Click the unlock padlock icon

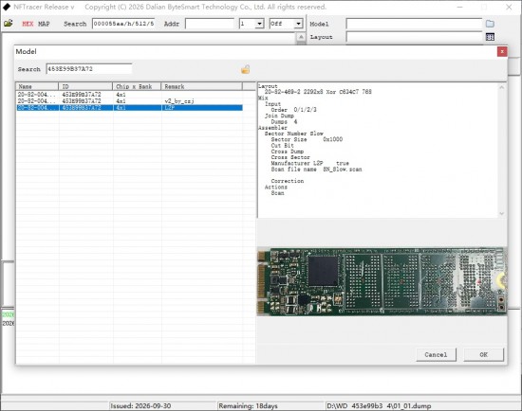[x=246, y=69]
